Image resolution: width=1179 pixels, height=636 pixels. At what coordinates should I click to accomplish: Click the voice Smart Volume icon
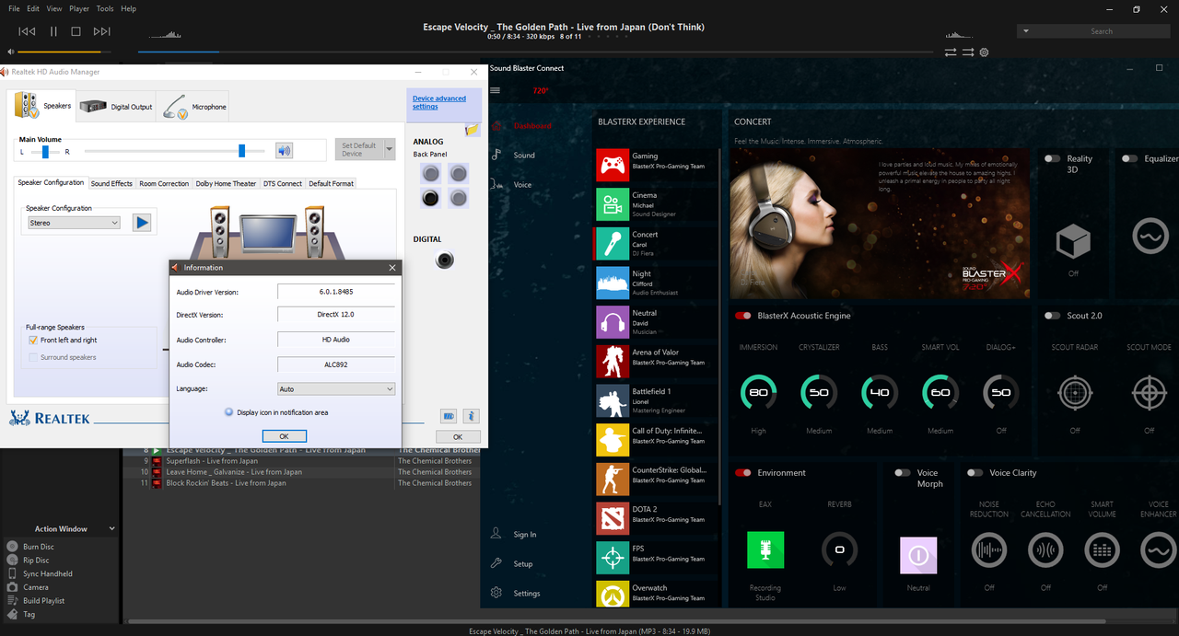point(1103,550)
